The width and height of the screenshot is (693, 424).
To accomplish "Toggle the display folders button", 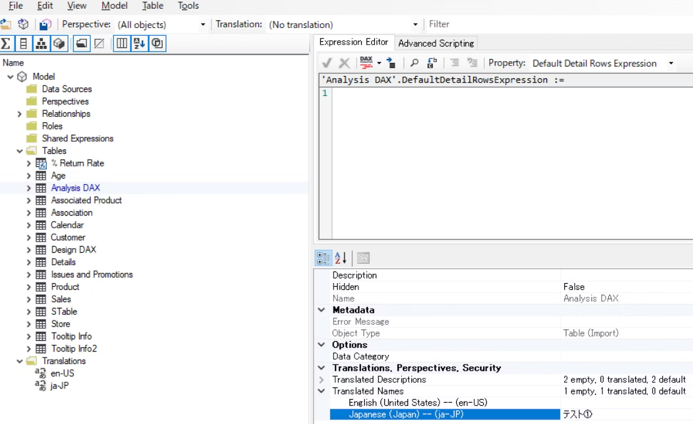I will [82, 44].
